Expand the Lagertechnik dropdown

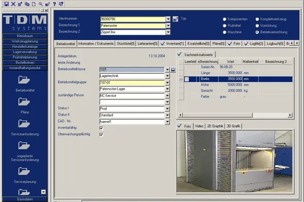coord(167,76)
